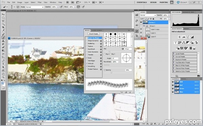203x126 pixels.
Task: Select the Gradient tool
Action: (3, 50)
